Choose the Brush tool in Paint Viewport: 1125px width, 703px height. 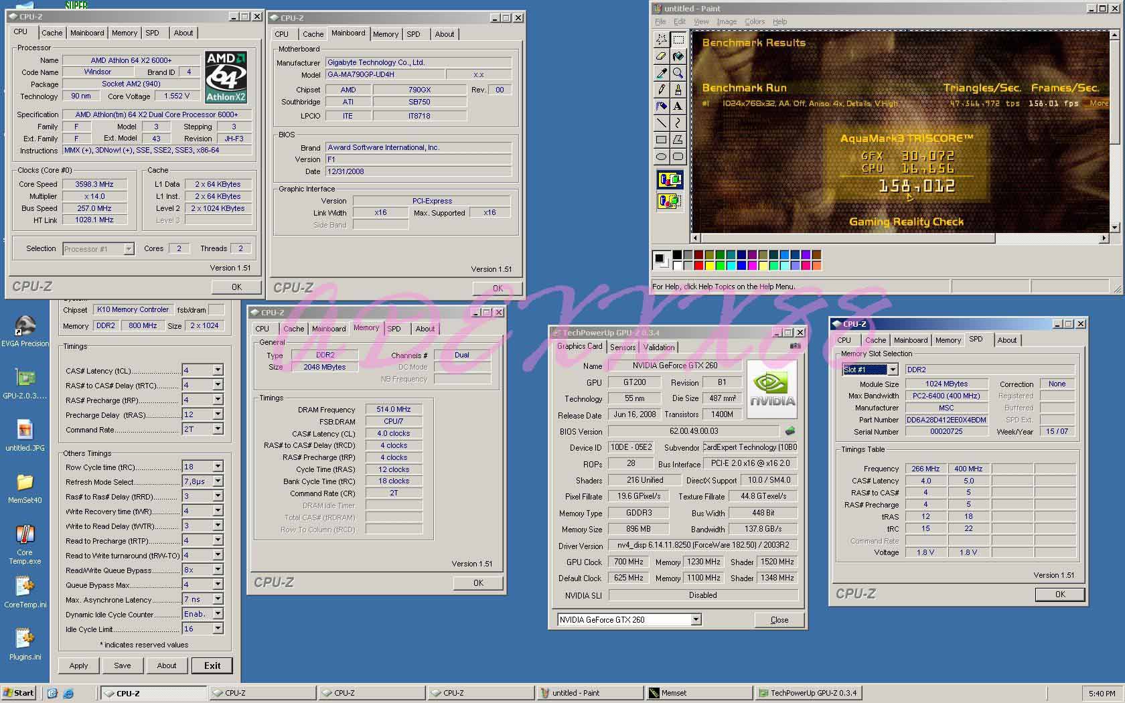point(678,90)
